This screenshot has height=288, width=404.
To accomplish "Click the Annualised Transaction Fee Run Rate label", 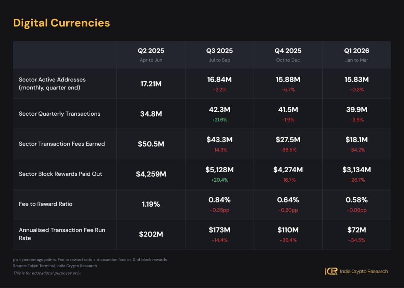I will pos(62,234).
